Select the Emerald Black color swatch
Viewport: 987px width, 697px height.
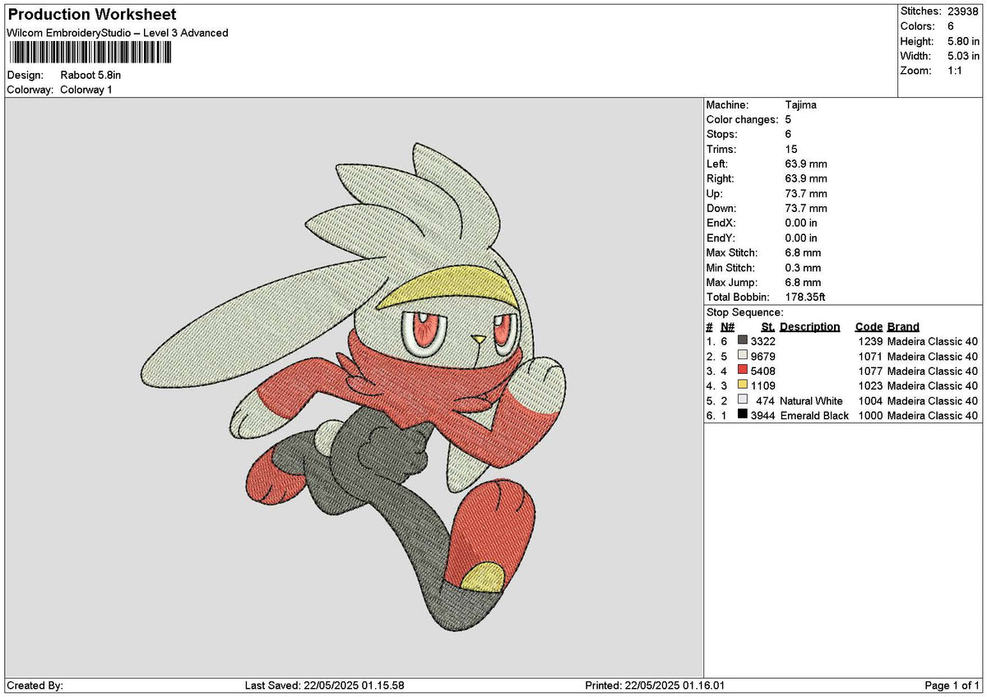(x=743, y=415)
